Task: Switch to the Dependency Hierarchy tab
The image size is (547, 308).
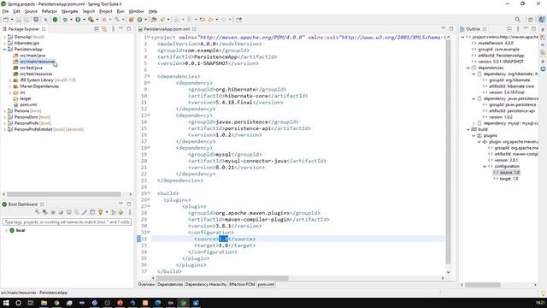Action: [206, 284]
